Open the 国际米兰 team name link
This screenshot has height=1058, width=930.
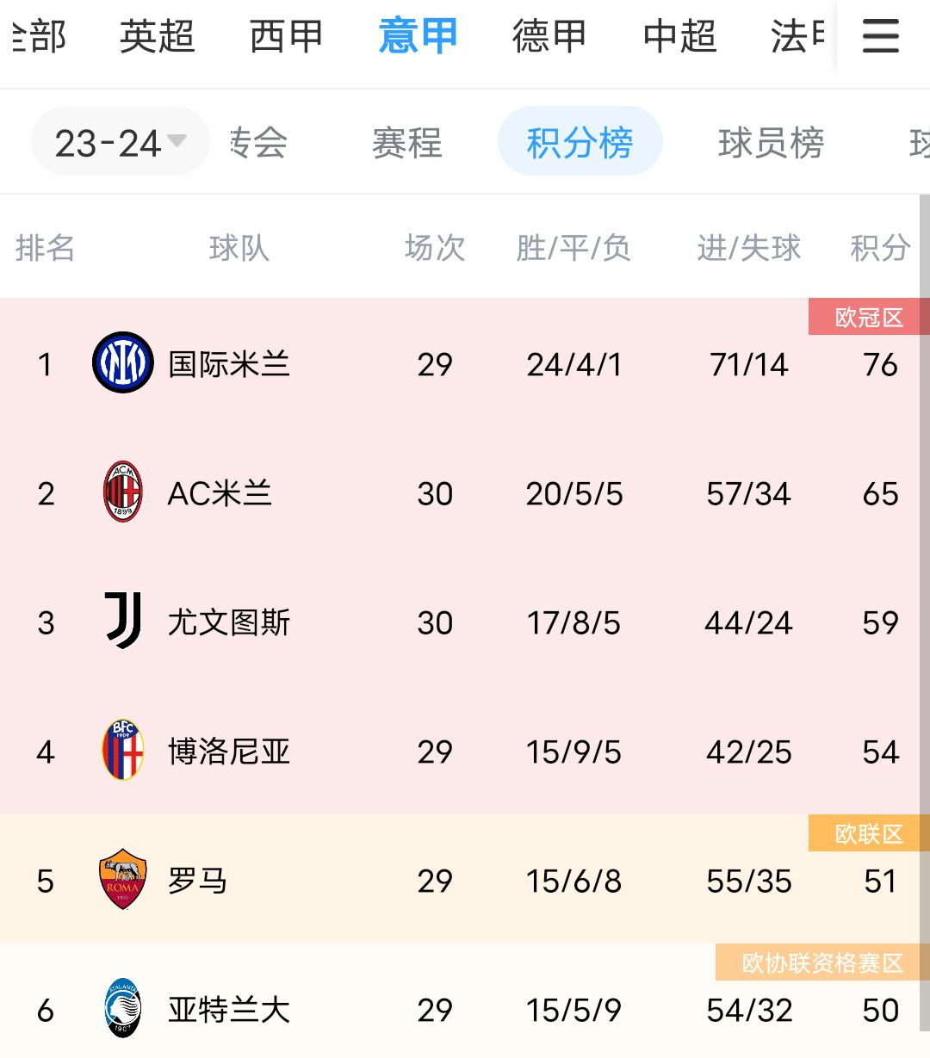coord(228,364)
